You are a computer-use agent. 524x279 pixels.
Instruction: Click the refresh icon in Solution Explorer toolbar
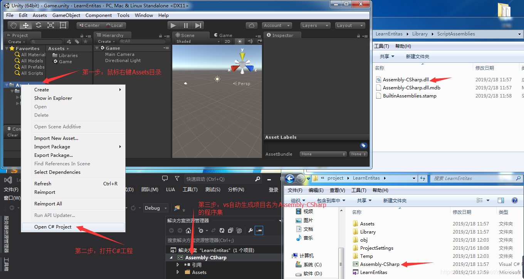click(222, 230)
